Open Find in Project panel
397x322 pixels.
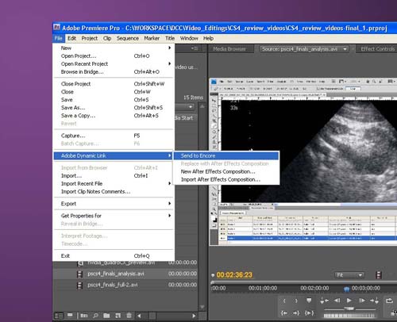[95, 316]
